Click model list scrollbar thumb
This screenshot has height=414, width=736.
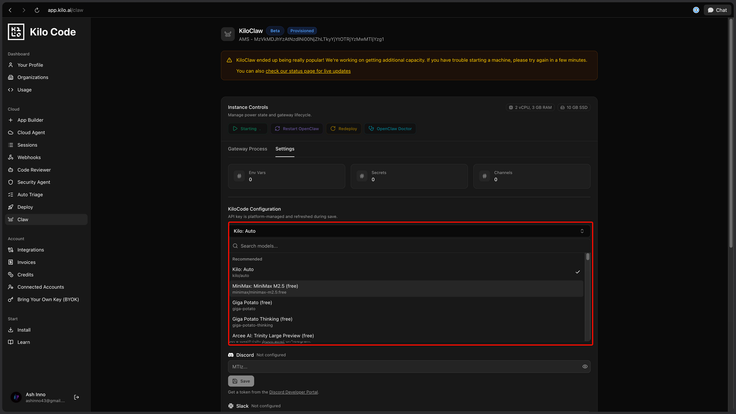tap(588, 257)
